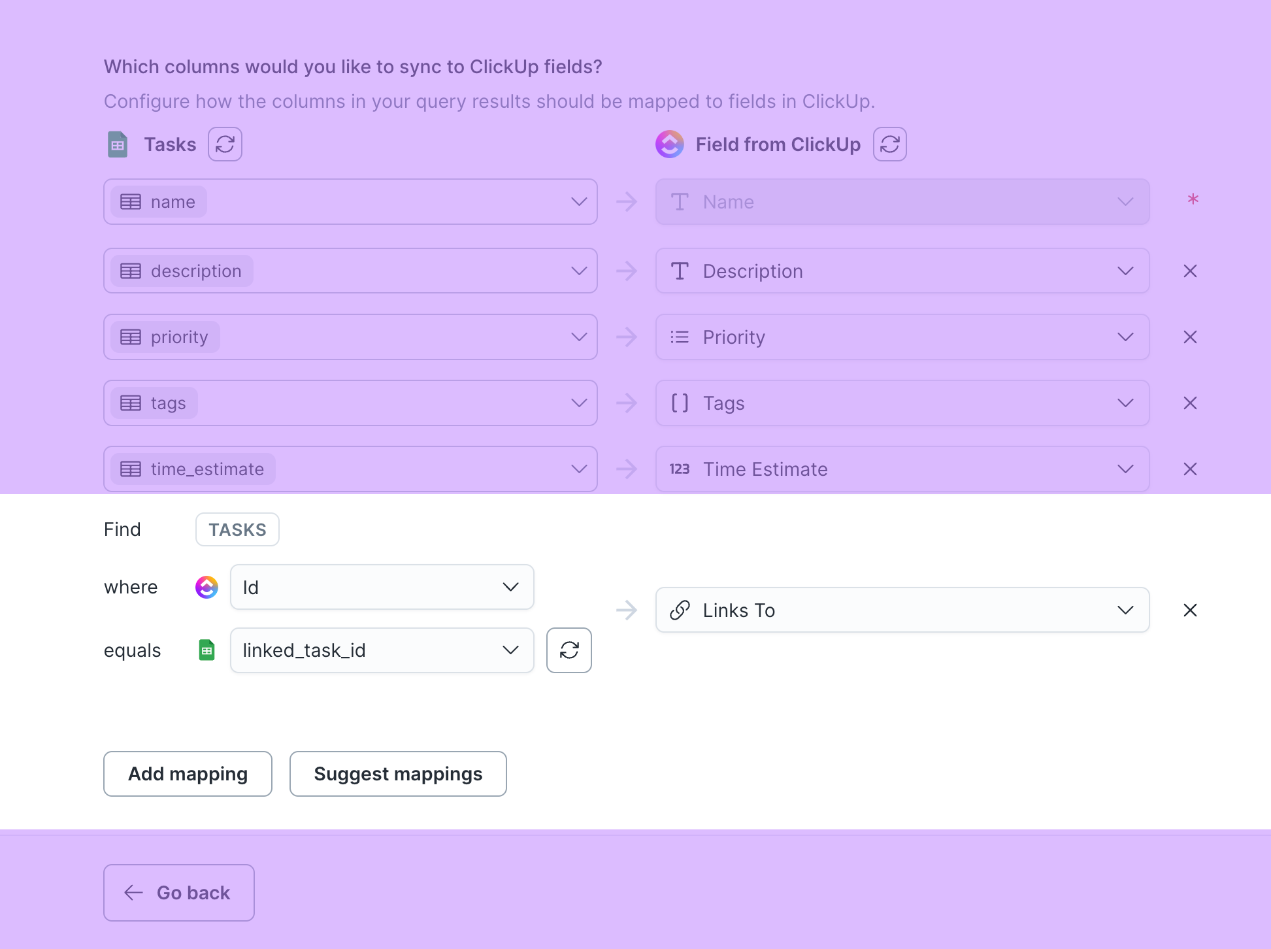Click the 'Find' label text

coord(122,529)
